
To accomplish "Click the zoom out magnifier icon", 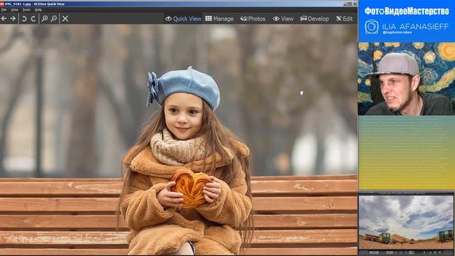I will point(54,18).
